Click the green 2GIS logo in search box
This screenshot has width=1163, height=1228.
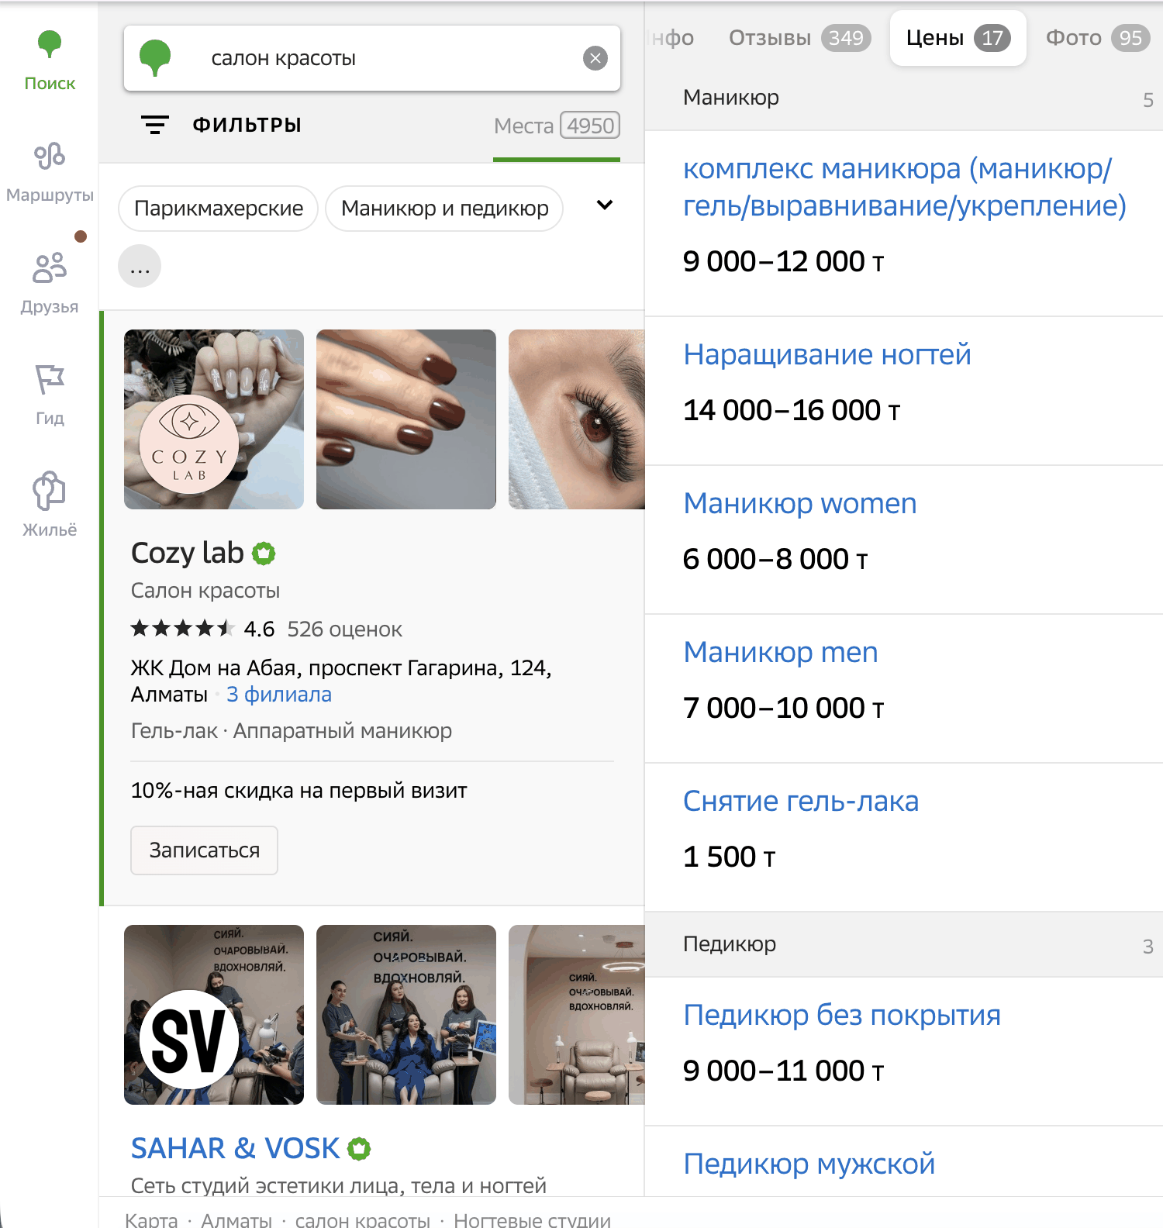tap(155, 58)
